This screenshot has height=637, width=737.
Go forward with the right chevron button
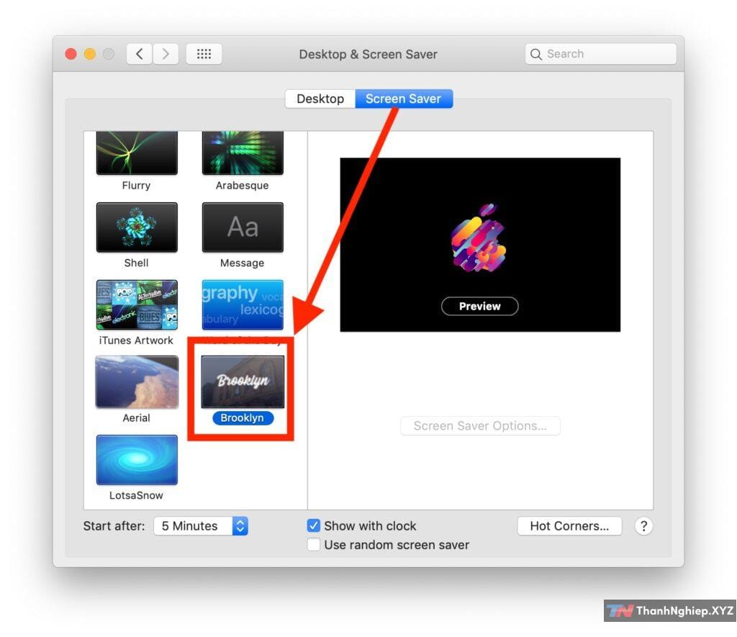point(166,53)
